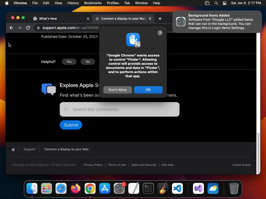Open the Trash in the Dock
Screen dimensions: 266x199
coord(234,188)
